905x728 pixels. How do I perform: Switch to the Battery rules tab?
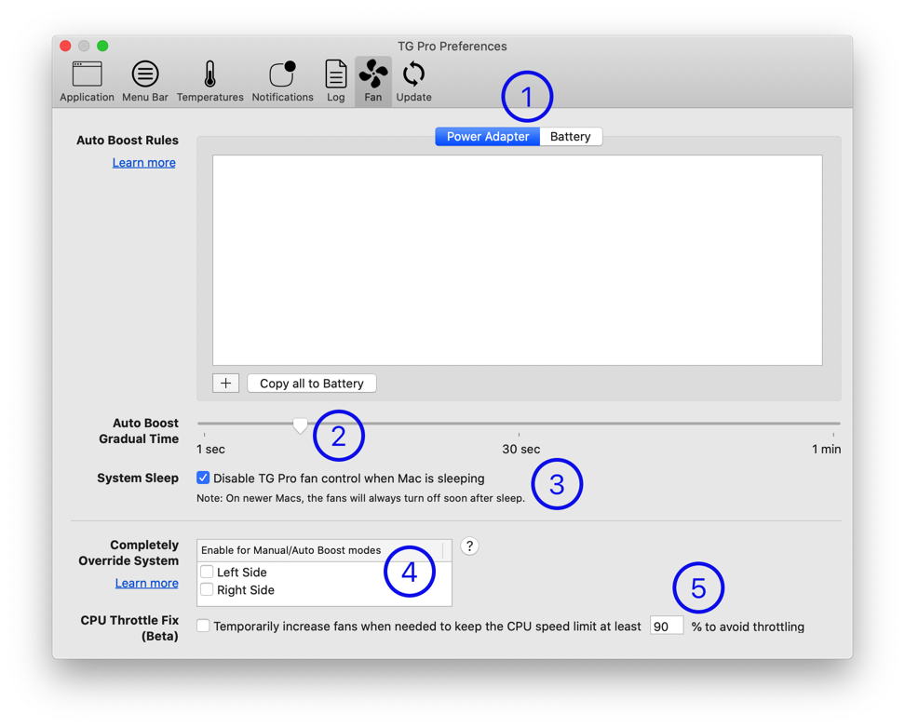pyautogui.click(x=571, y=137)
